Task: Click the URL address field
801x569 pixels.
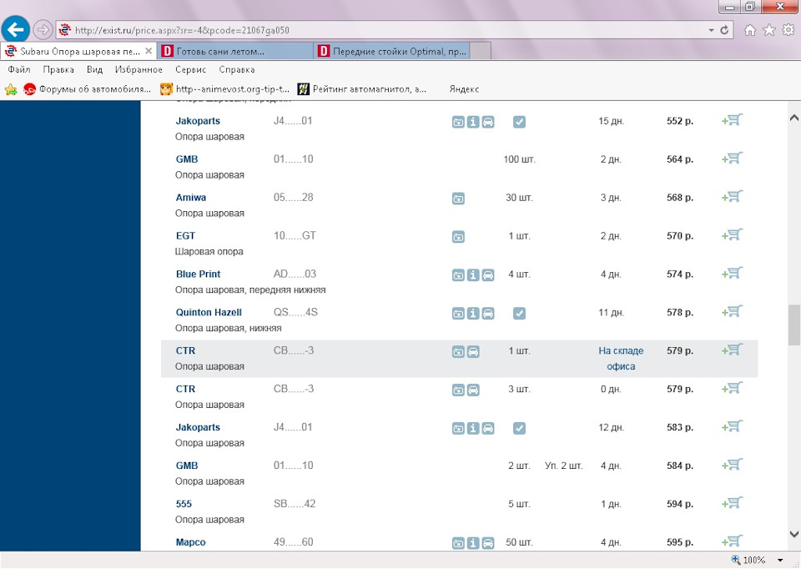Action: pyautogui.click(x=388, y=30)
